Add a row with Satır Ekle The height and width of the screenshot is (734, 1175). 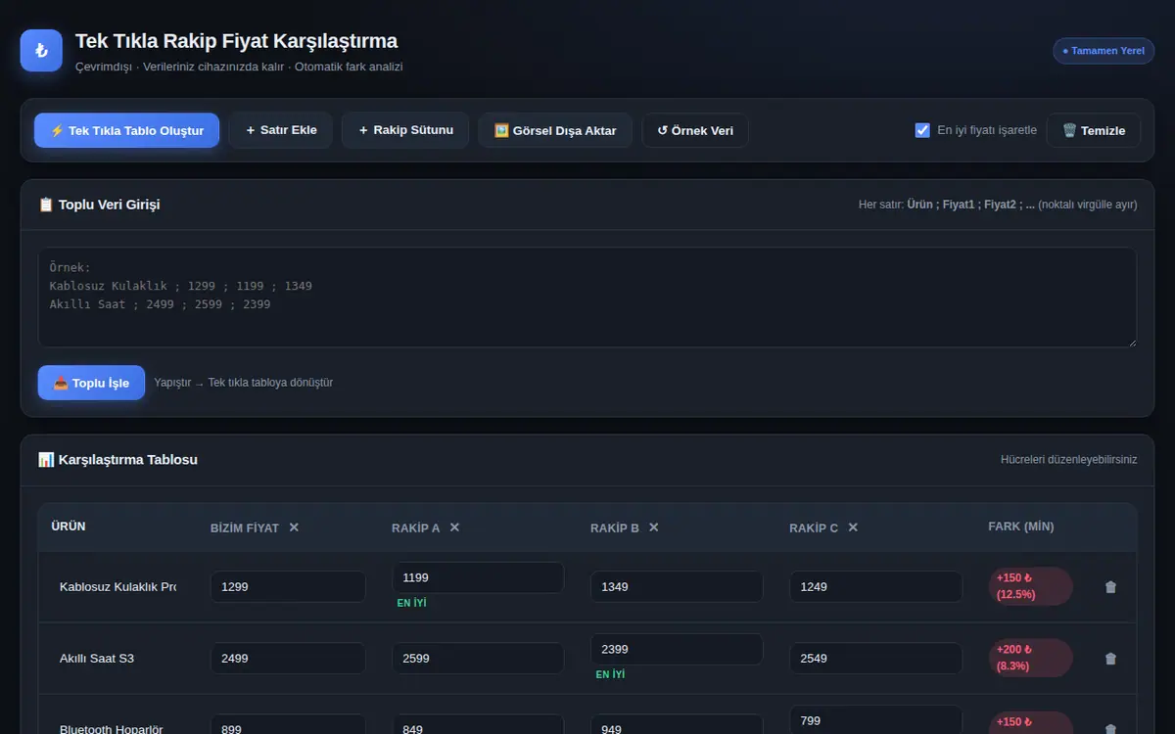[281, 130]
